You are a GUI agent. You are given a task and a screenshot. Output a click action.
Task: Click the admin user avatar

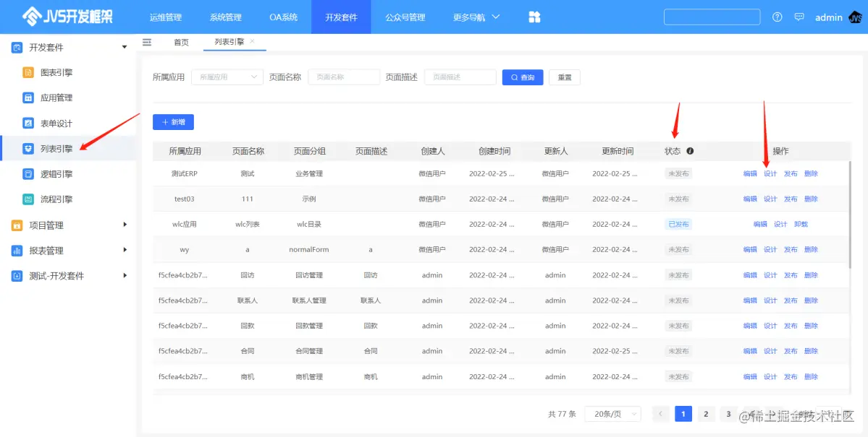(854, 17)
